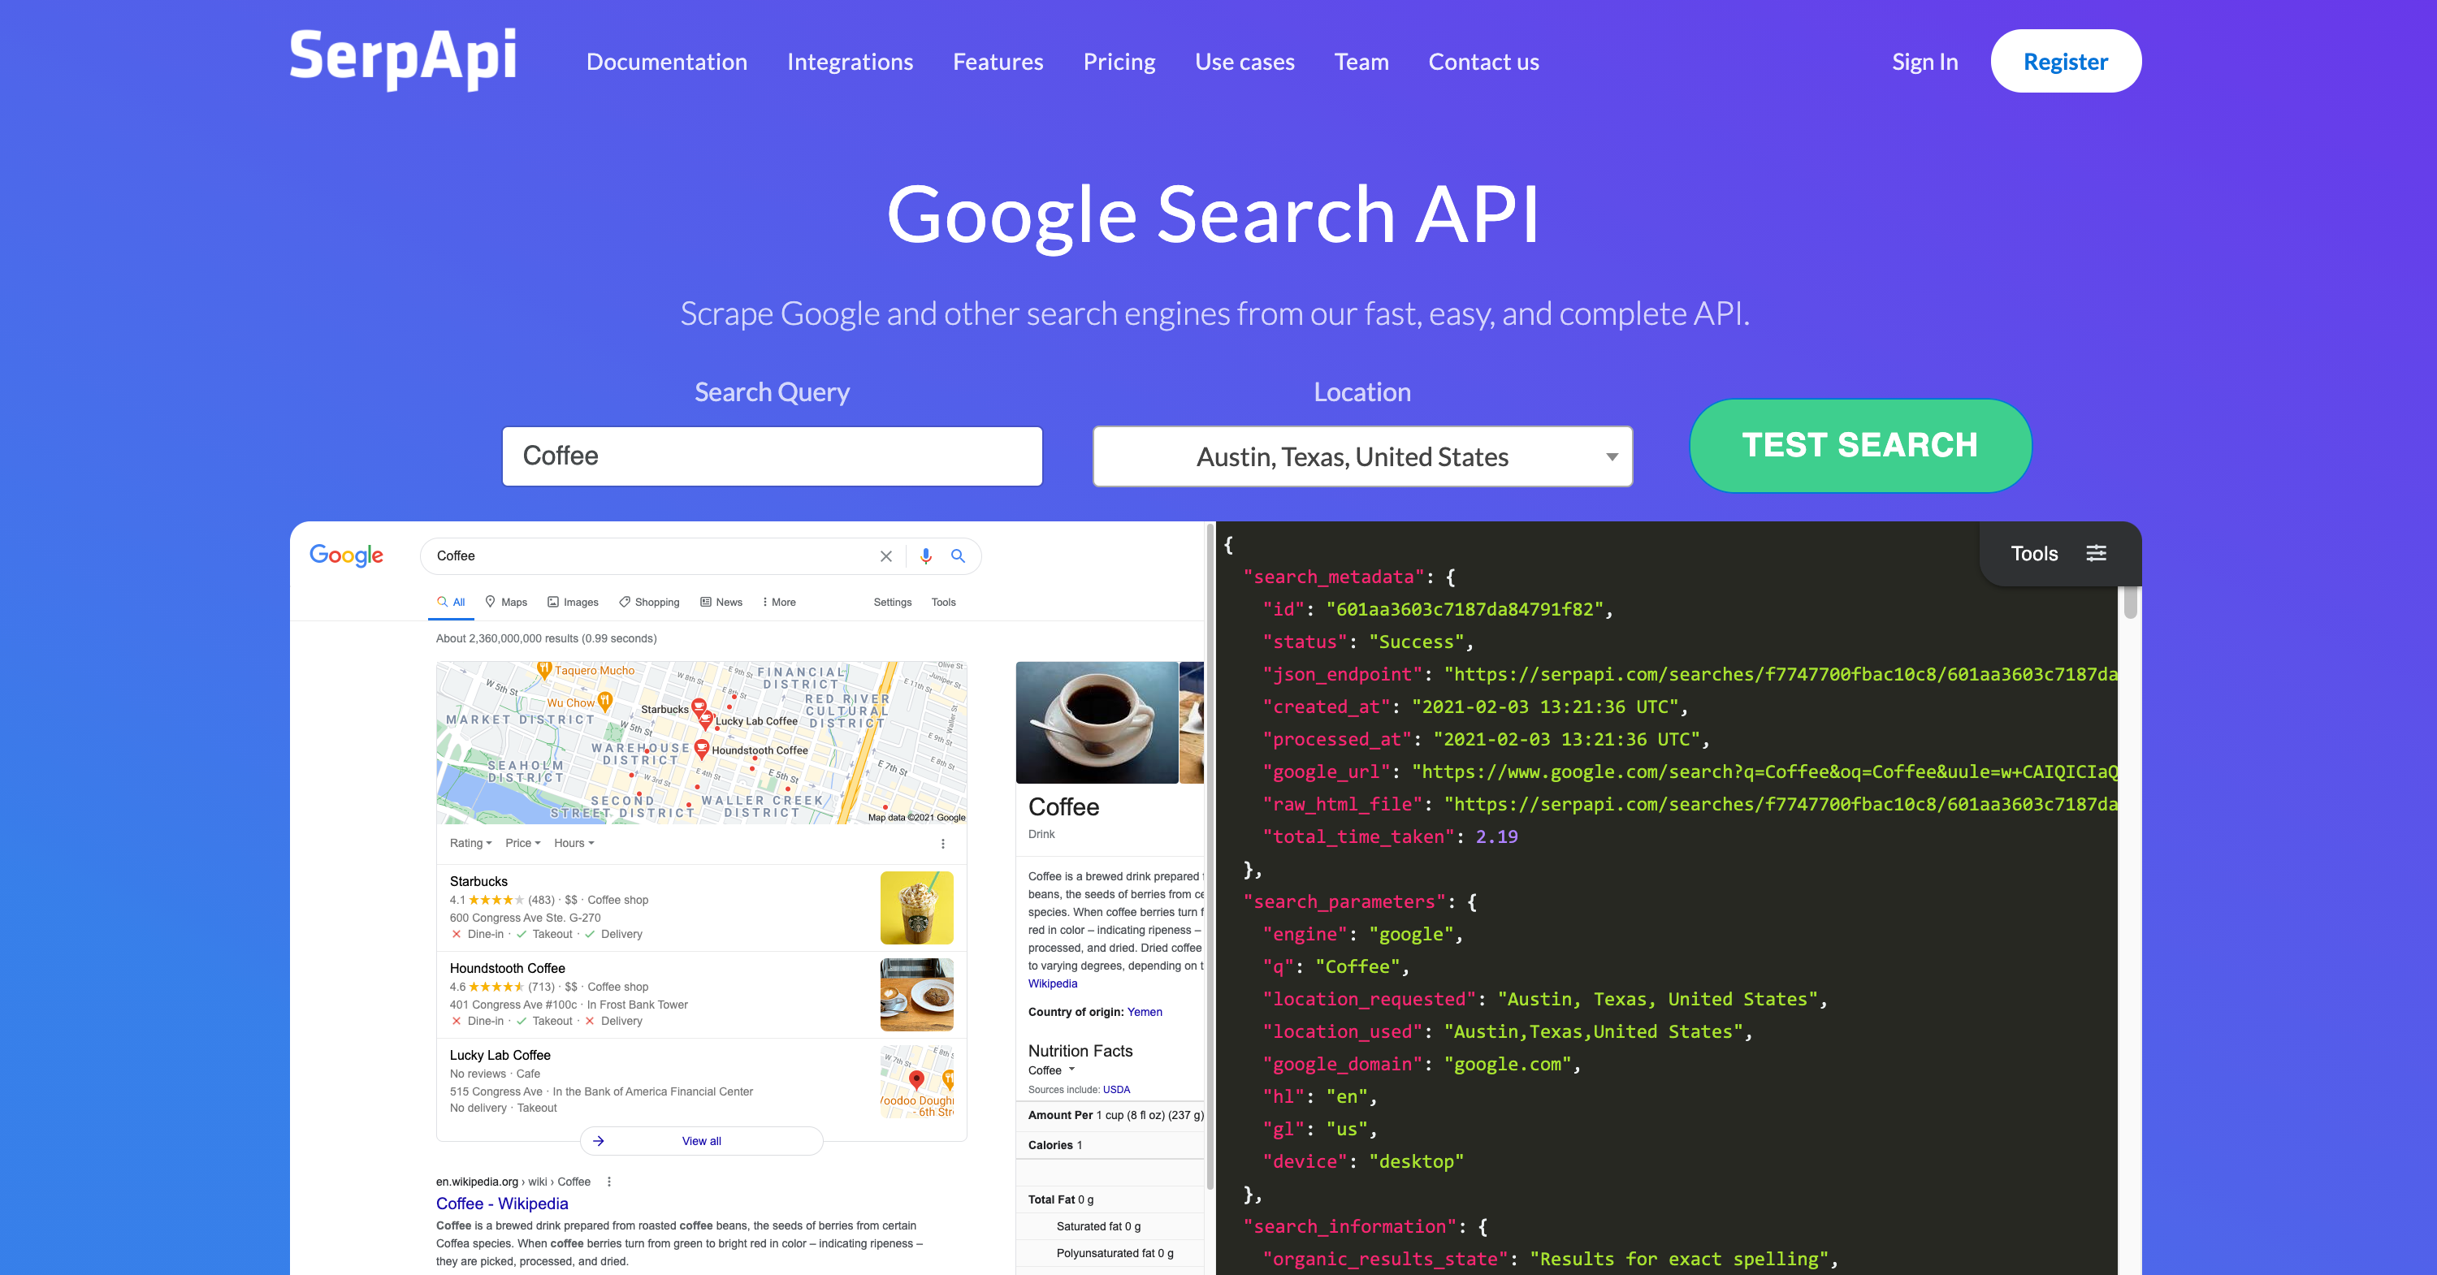Open the Pricing page from the navigation
Screen dimensions: 2437x1275
click(x=1119, y=61)
